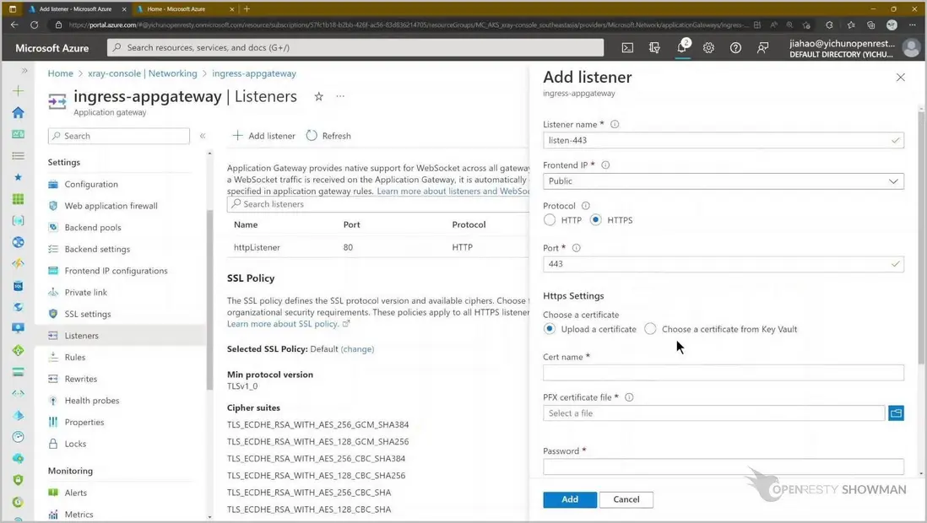Open Health probes menu item
The image size is (927, 523).
[x=91, y=401]
